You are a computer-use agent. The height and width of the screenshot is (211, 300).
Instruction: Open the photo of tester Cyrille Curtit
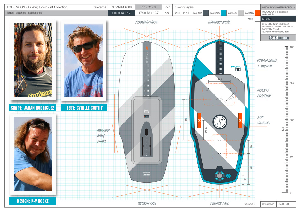pos(83,60)
